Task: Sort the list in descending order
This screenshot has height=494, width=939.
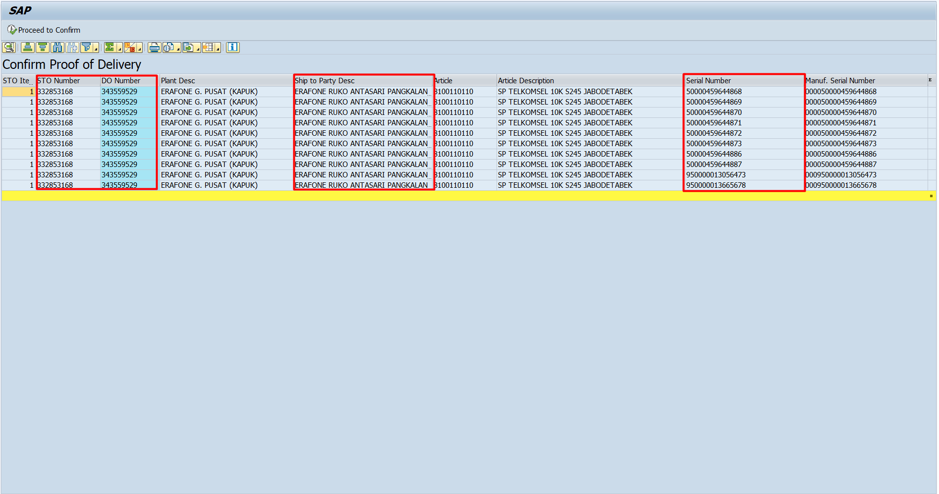Action: click(43, 48)
